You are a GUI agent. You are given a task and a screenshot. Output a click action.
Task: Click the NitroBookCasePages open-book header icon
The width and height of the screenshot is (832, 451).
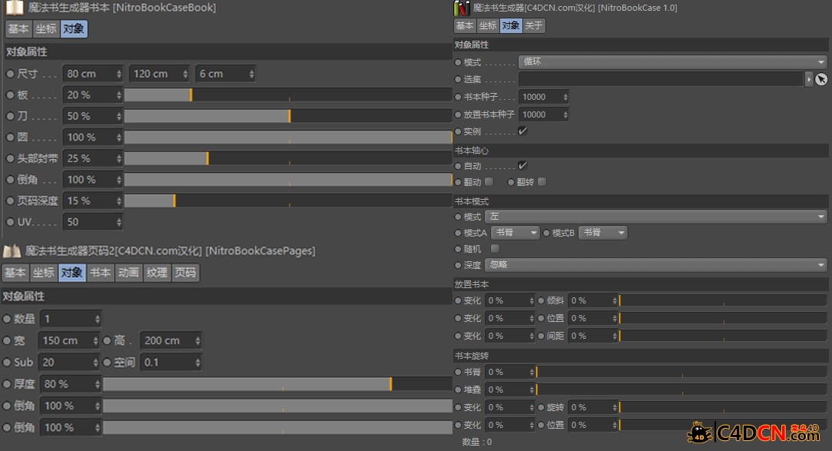coord(12,251)
